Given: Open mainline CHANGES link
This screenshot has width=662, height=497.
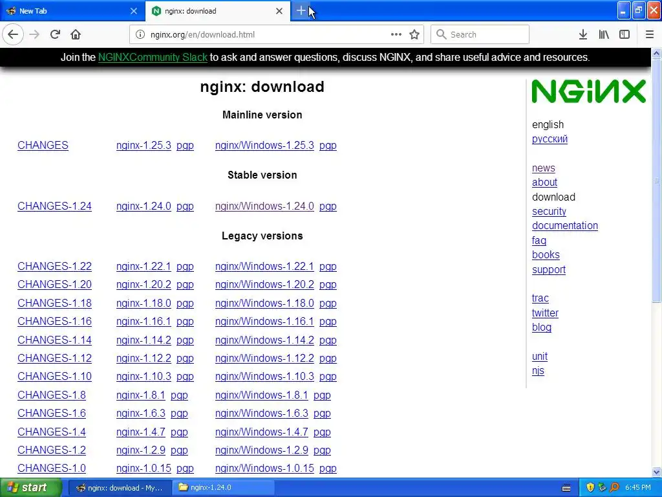Looking at the screenshot, I should [43, 146].
